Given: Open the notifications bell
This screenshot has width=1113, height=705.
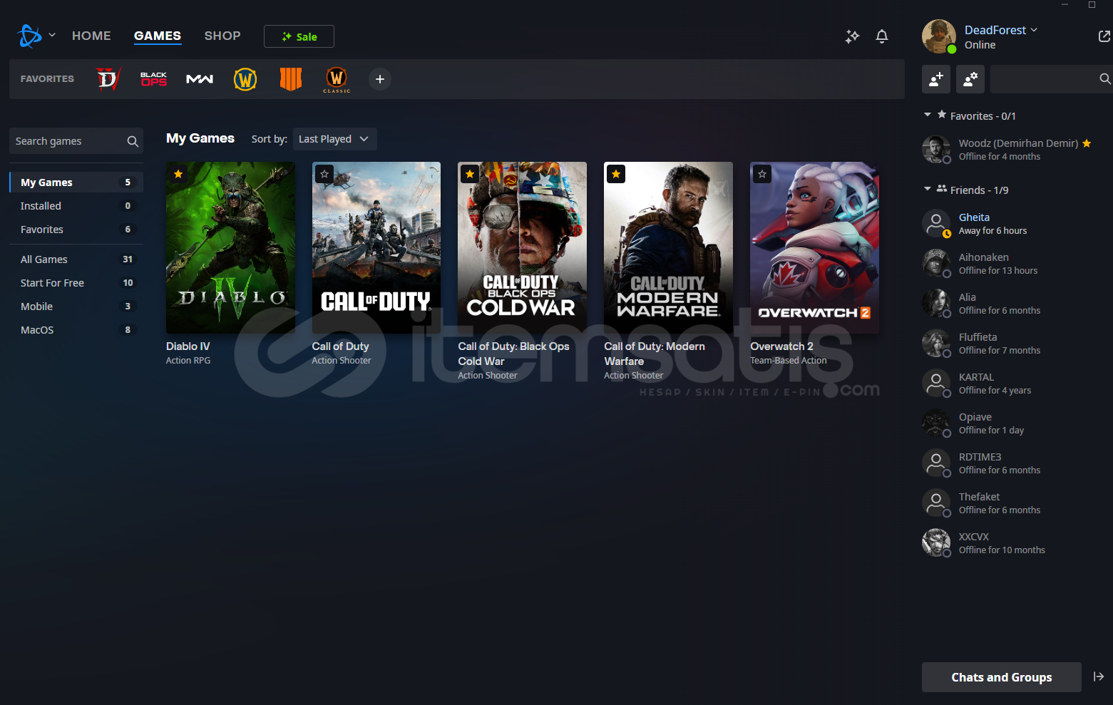Looking at the screenshot, I should point(882,36).
